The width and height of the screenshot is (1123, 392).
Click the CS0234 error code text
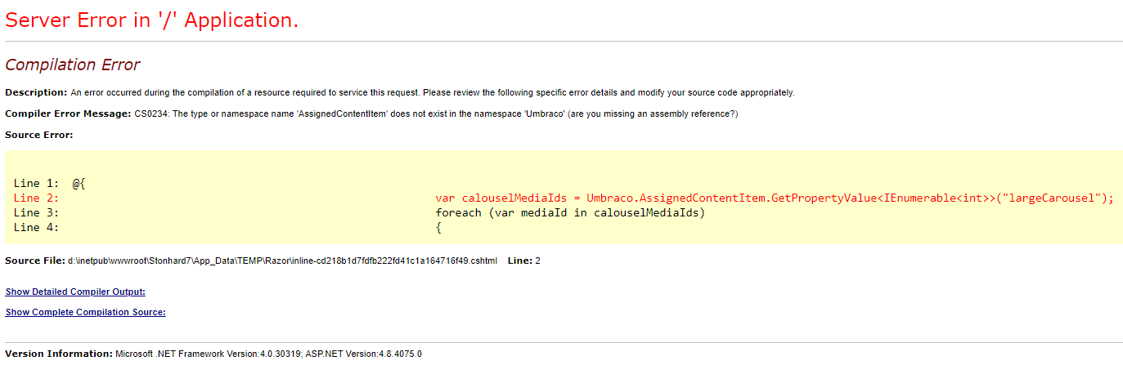pos(151,114)
